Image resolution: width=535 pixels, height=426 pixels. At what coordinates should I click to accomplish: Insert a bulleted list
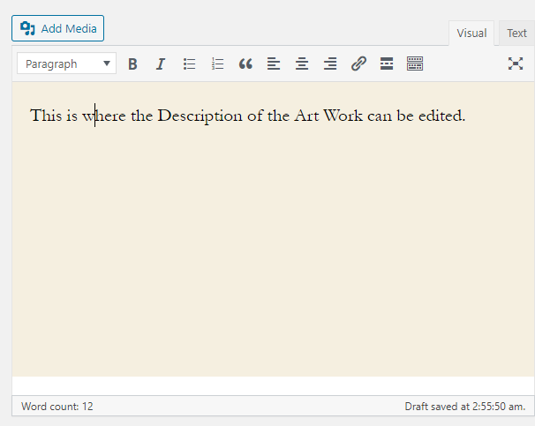pyautogui.click(x=189, y=64)
